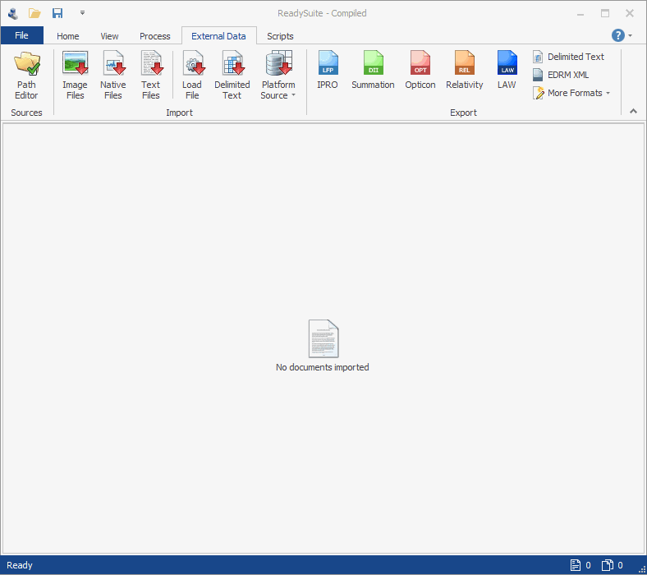647x575 pixels.
Task: Open Quick Access Toolbar customize arrow
Action: [x=82, y=13]
